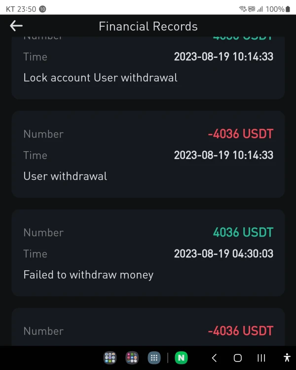Open the app drawer grid icon
This screenshot has width=296, height=370.
pos(154,358)
